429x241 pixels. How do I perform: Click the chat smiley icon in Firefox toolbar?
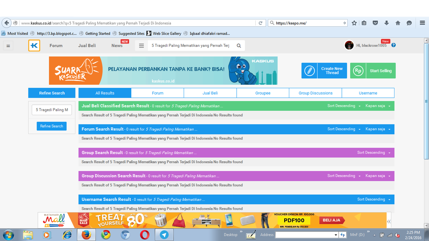tap(409, 23)
